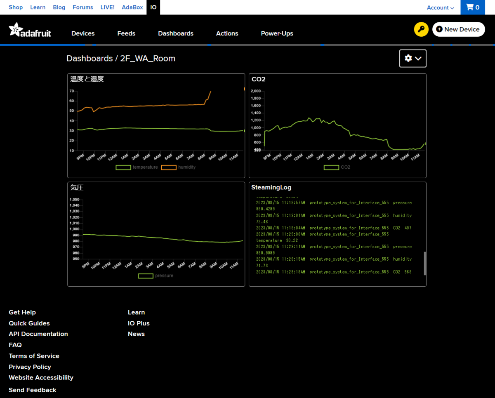Open News footer link
Screen dimensions: 495x398
click(136, 334)
